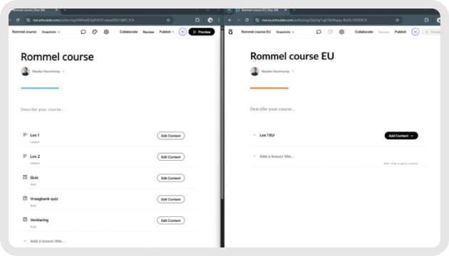The image size is (449, 256).
Task: Open settings gear in left Rommel course window
Action: pyautogui.click(x=106, y=32)
